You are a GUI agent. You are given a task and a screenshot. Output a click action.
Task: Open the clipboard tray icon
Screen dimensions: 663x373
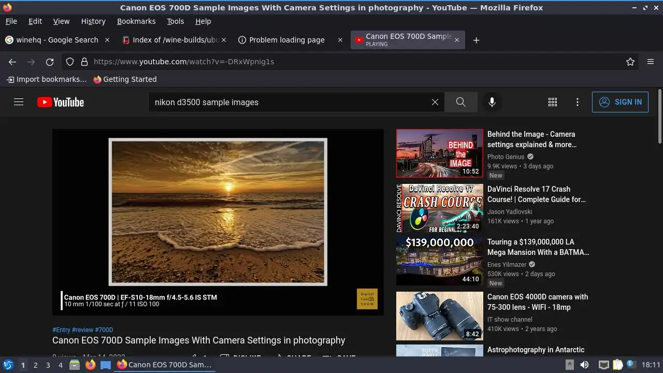coord(617,365)
